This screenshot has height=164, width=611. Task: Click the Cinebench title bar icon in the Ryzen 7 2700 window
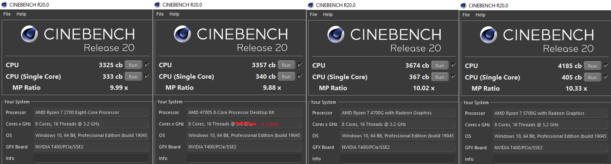pos(4,5)
